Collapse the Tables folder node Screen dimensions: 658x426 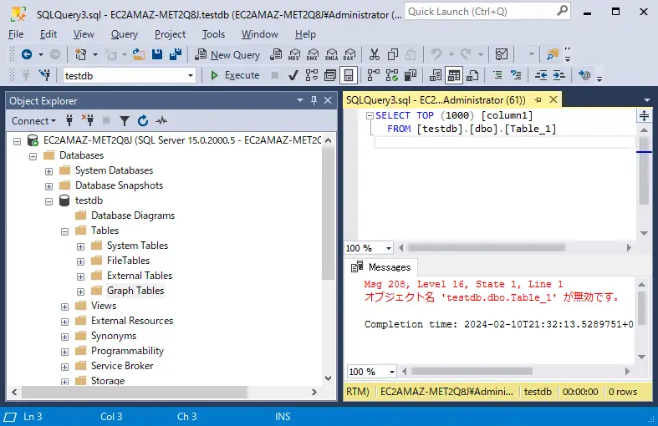[x=64, y=231]
